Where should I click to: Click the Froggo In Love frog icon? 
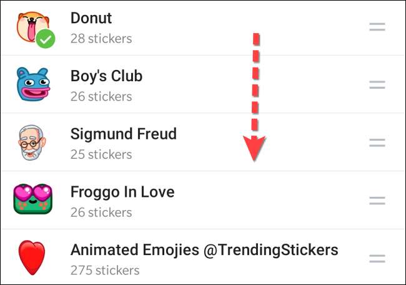click(32, 200)
